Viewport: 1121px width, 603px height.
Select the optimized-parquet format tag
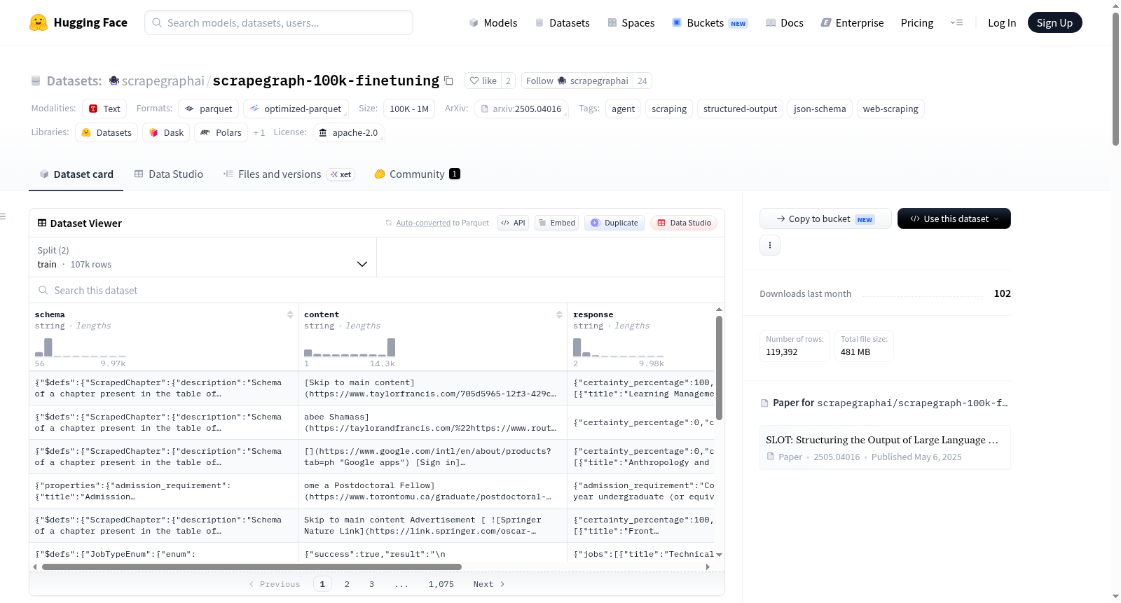(296, 109)
